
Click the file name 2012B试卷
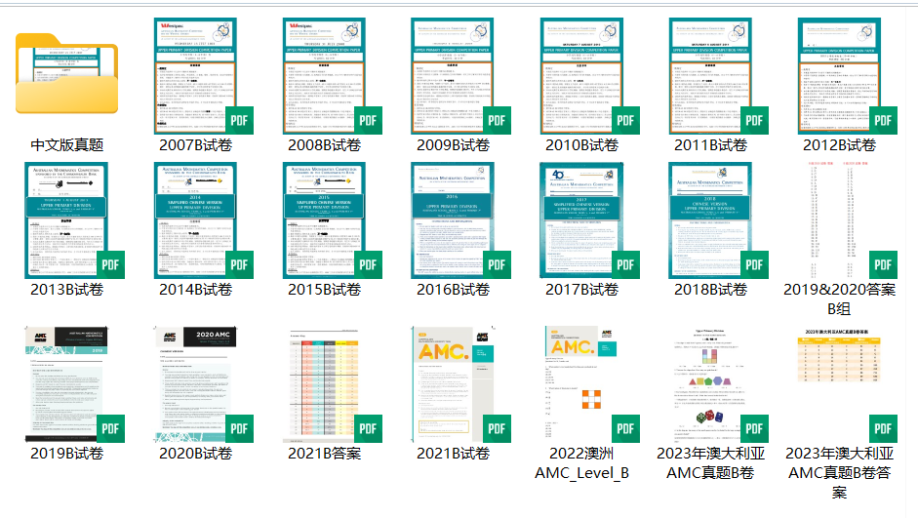tap(840, 145)
